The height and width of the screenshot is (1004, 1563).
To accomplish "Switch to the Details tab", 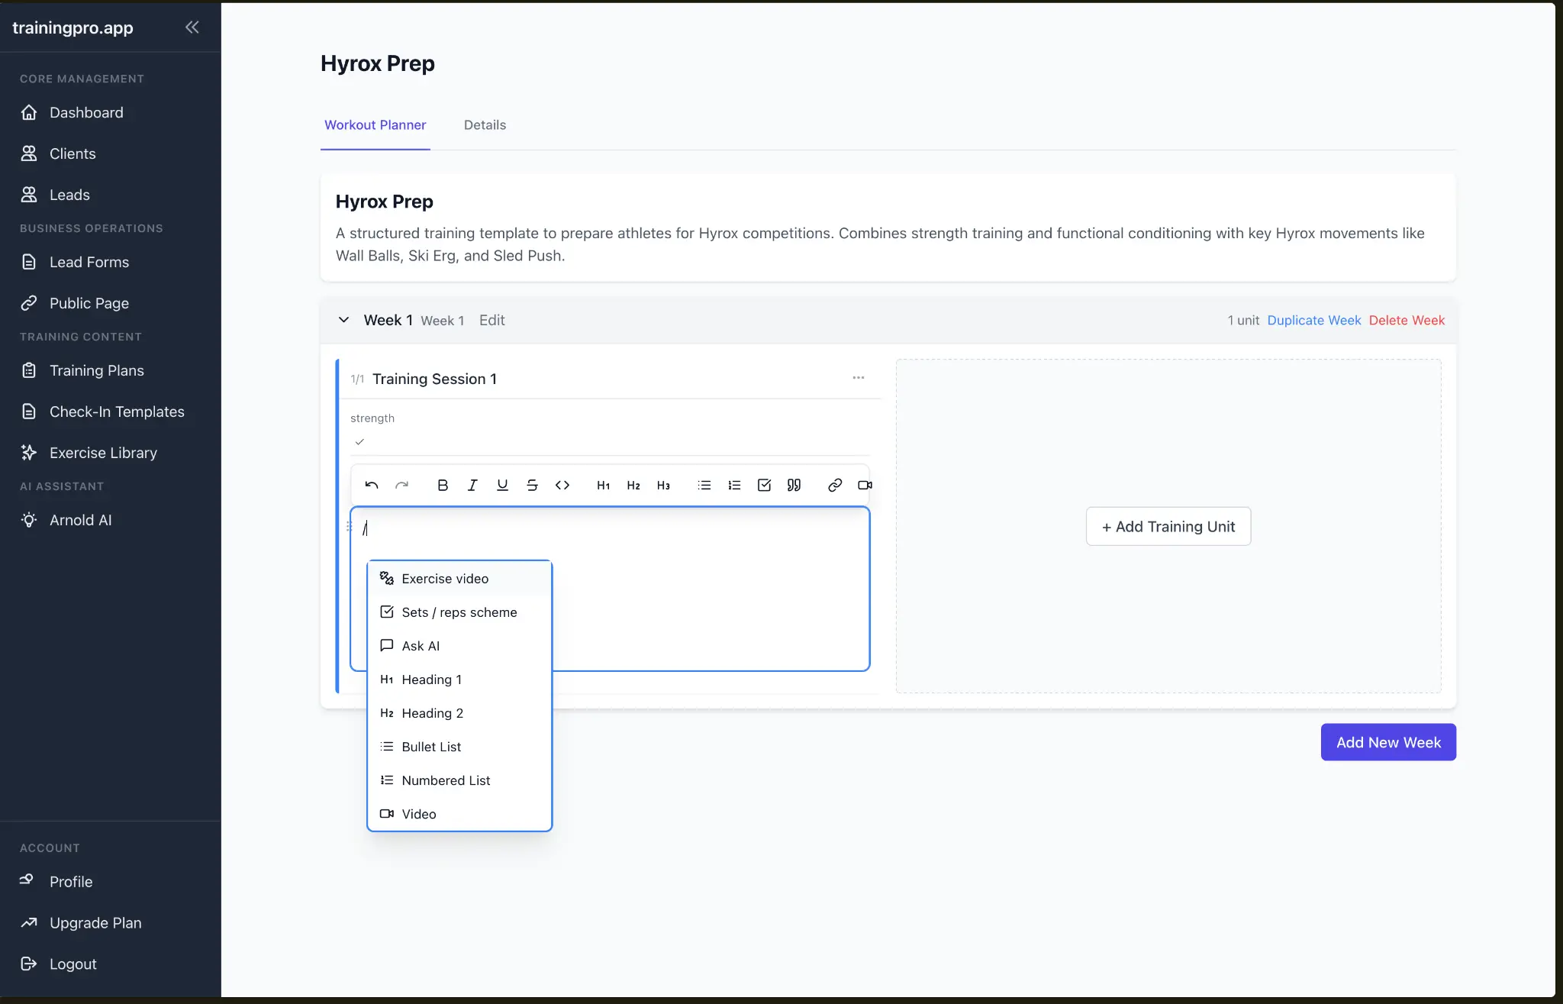I will pos(485,125).
